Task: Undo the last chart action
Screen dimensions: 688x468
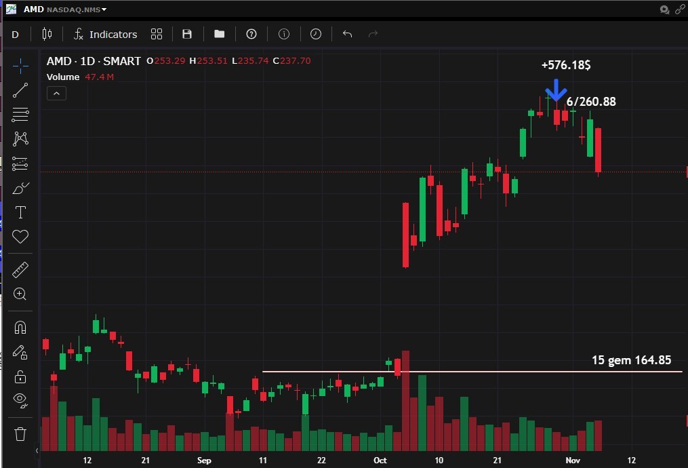Action: pyautogui.click(x=347, y=34)
